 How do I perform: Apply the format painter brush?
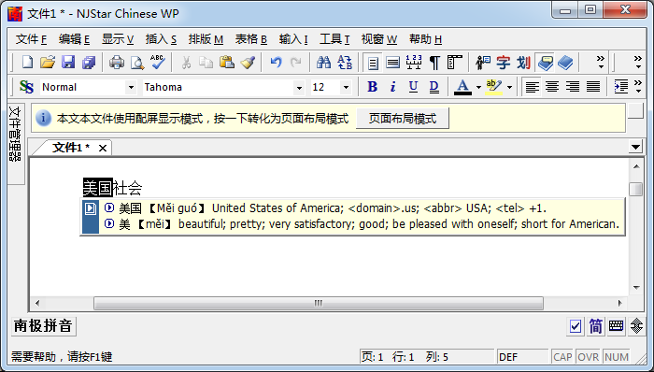(248, 63)
